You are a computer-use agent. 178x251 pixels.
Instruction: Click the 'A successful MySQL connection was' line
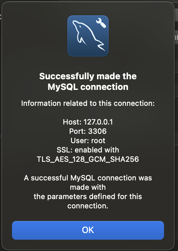[88, 178]
